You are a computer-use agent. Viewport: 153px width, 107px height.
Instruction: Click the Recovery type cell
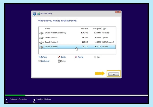point(106,33)
